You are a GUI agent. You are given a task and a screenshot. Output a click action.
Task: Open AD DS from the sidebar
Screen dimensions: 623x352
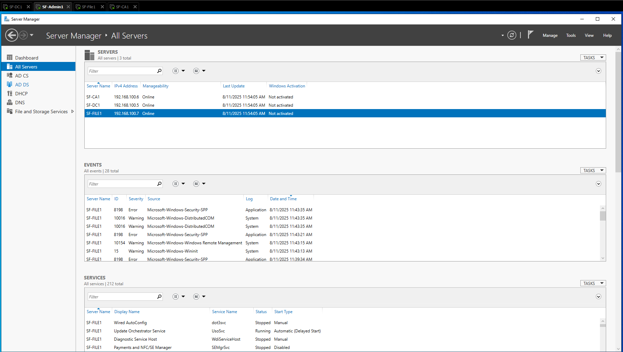tap(21, 84)
